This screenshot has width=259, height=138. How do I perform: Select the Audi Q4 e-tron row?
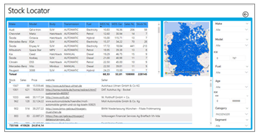click(x=46, y=29)
